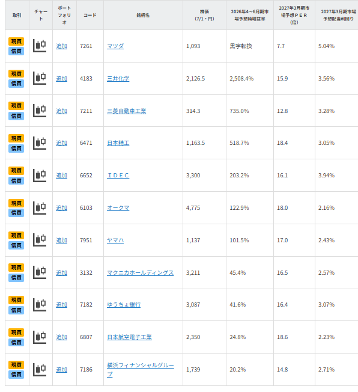Click the orange 現買 button for マツダ
Screen dimensions: 358x392
click(x=16, y=41)
